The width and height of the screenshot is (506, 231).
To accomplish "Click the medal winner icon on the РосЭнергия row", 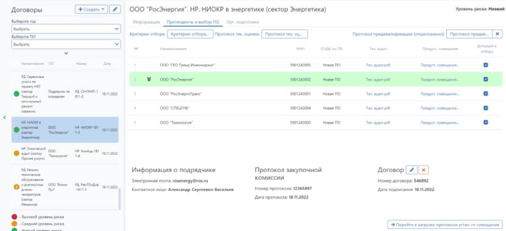I will click(149, 80).
